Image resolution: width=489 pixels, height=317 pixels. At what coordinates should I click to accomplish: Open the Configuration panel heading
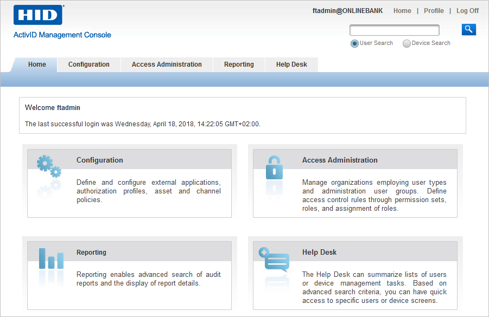coord(100,160)
